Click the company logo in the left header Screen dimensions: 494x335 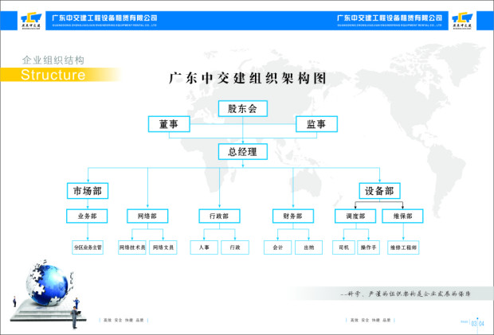click(31, 21)
